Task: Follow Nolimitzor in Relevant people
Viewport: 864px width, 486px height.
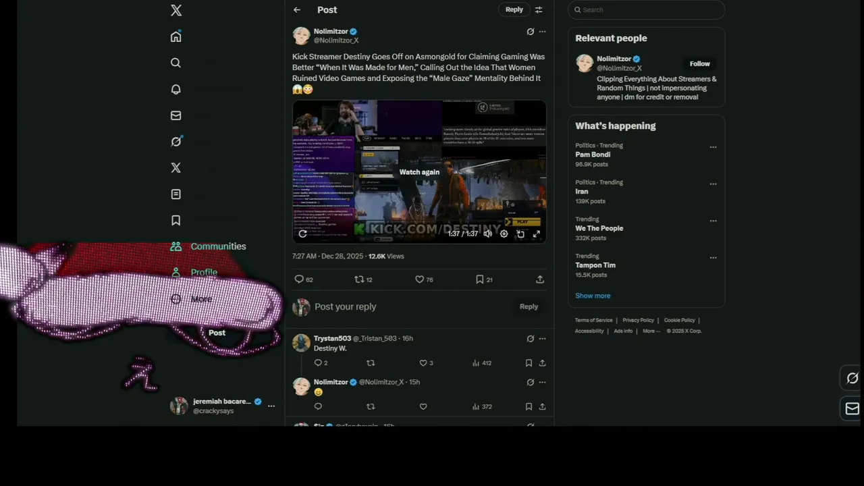Action: pos(700,63)
